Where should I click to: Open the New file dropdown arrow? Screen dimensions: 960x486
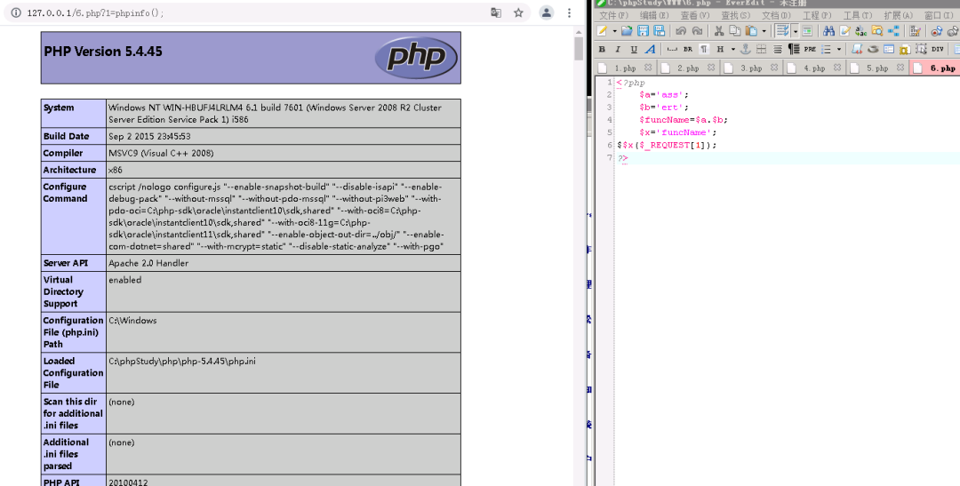[x=615, y=31]
